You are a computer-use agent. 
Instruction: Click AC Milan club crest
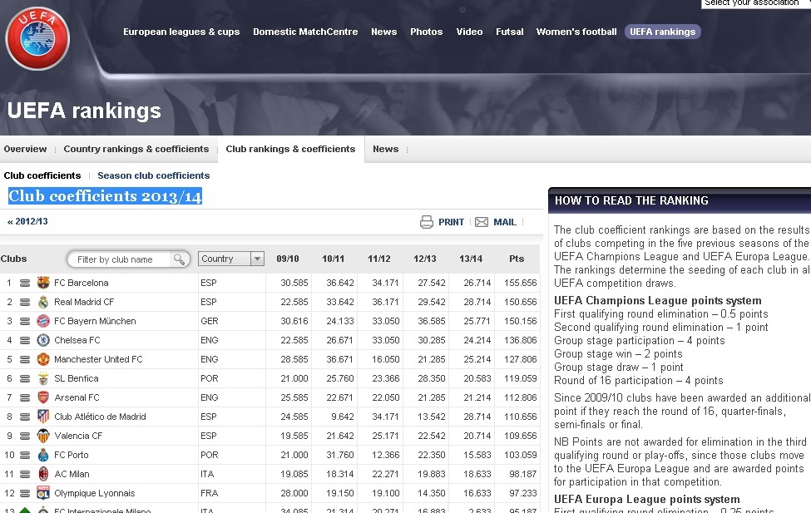click(43, 474)
